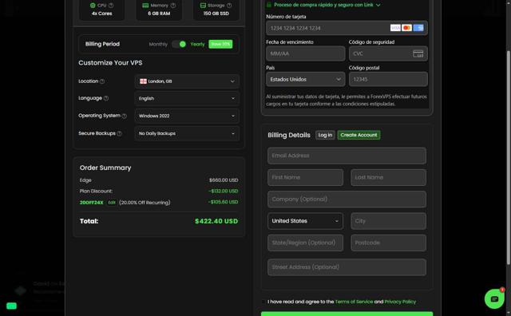Click the Company (Optional) field

[x=347, y=199]
